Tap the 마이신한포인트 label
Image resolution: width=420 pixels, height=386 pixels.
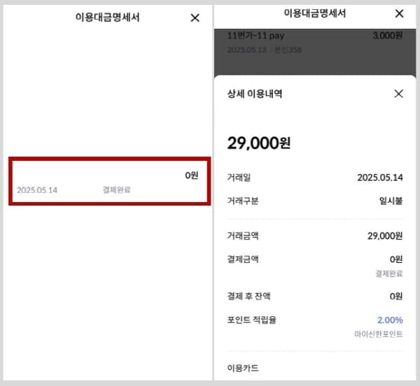pyautogui.click(x=379, y=334)
